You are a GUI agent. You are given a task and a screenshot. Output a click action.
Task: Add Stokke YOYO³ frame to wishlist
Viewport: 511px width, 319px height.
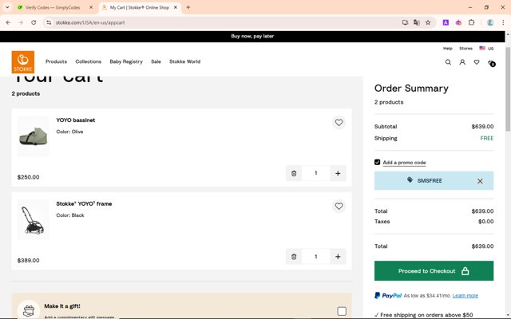339,206
